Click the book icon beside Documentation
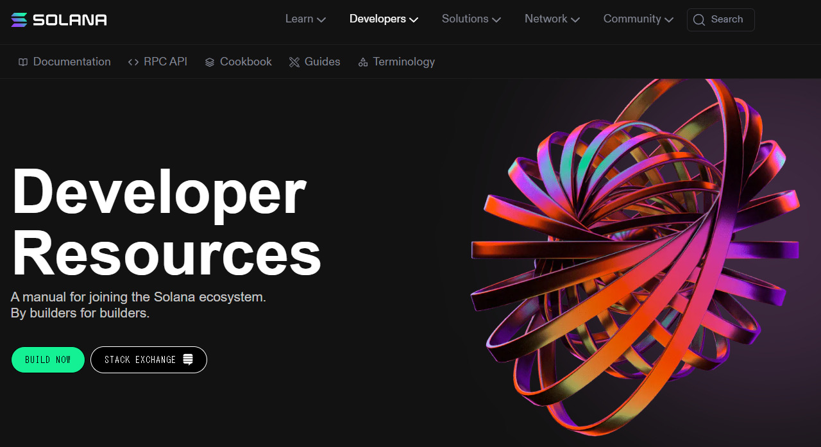 coord(23,62)
